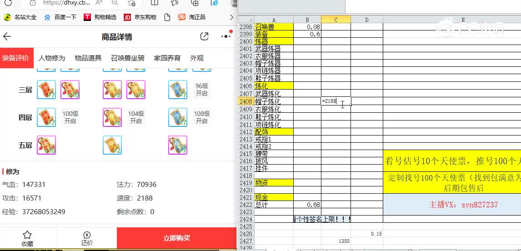The height and width of the screenshot is (251, 521).
Task: Click 四层 red scroll +7 item
Action: pyautogui.click(x=46, y=117)
